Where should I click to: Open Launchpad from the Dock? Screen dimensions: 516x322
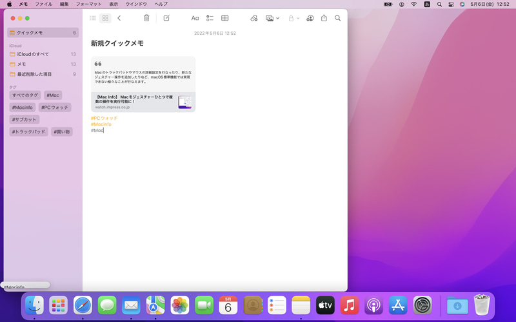click(59, 305)
